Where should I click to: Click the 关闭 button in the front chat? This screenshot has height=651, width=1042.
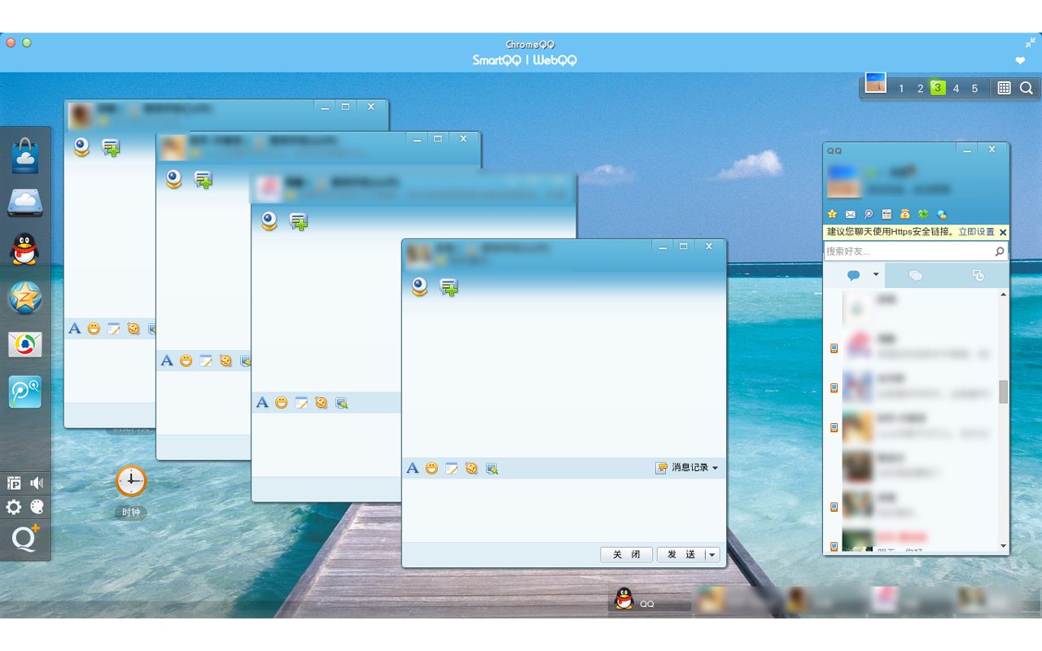627,554
